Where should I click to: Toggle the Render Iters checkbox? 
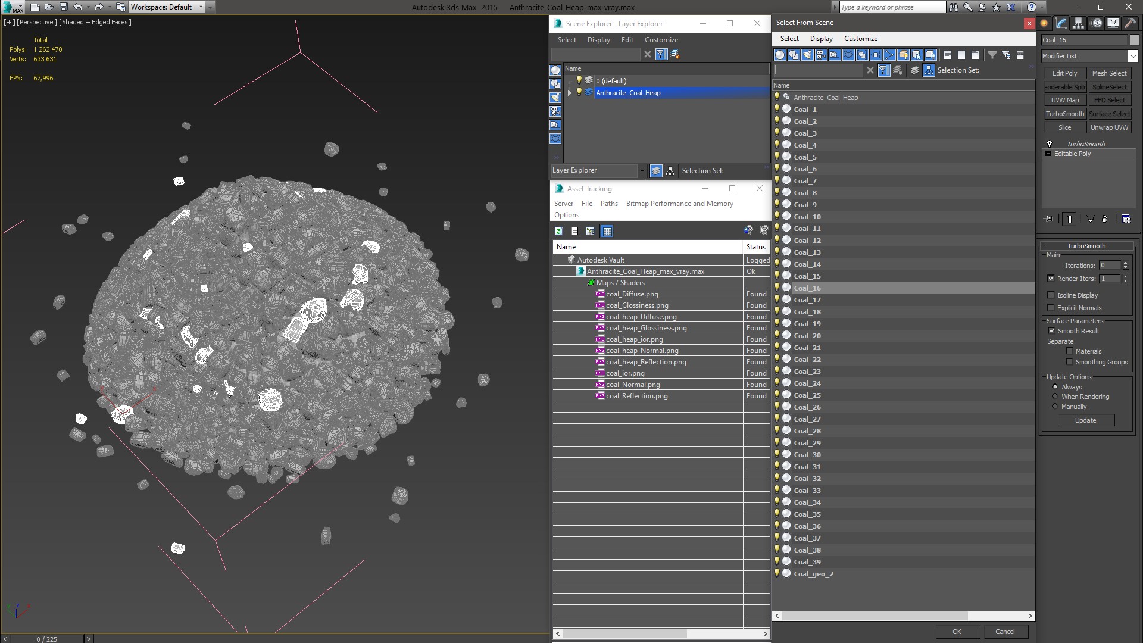pos(1051,279)
